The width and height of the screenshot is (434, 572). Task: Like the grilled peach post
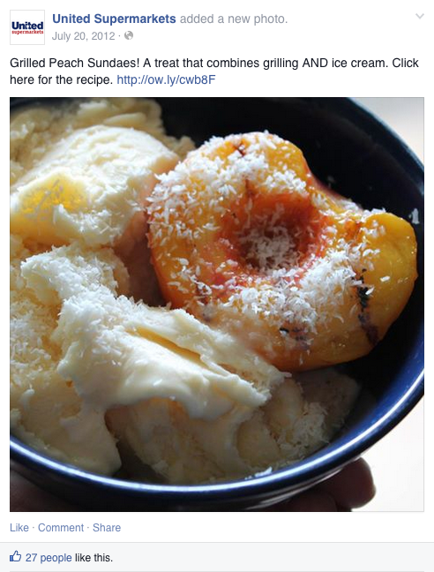19,528
